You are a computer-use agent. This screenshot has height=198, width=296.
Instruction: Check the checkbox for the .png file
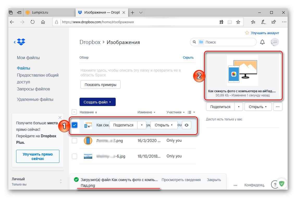click(x=75, y=141)
